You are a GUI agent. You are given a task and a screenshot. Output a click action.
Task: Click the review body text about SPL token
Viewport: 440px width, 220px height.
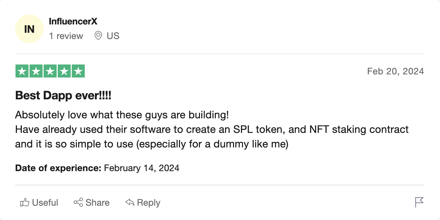[x=211, y=130]
